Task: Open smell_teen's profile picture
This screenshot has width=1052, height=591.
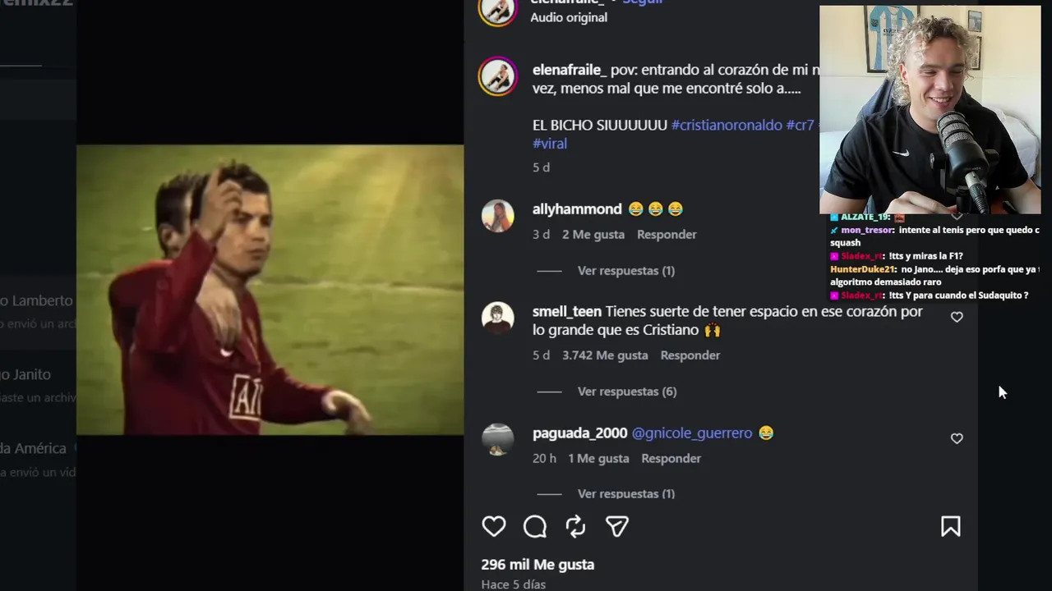Action: pyautogui.click(x=498, y=318)
